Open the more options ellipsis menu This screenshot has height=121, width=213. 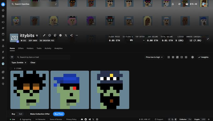(x=77, y=35)
